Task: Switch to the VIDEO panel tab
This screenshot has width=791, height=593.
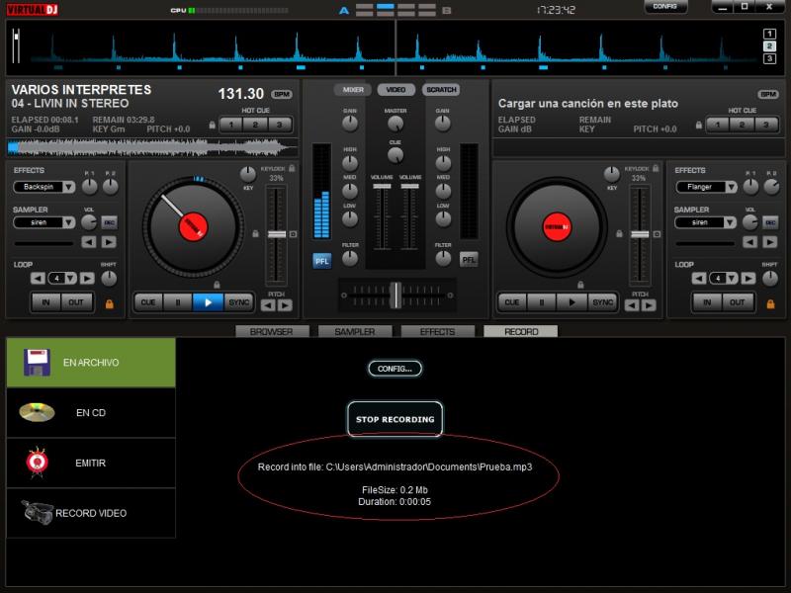Action: click(396, 90)
